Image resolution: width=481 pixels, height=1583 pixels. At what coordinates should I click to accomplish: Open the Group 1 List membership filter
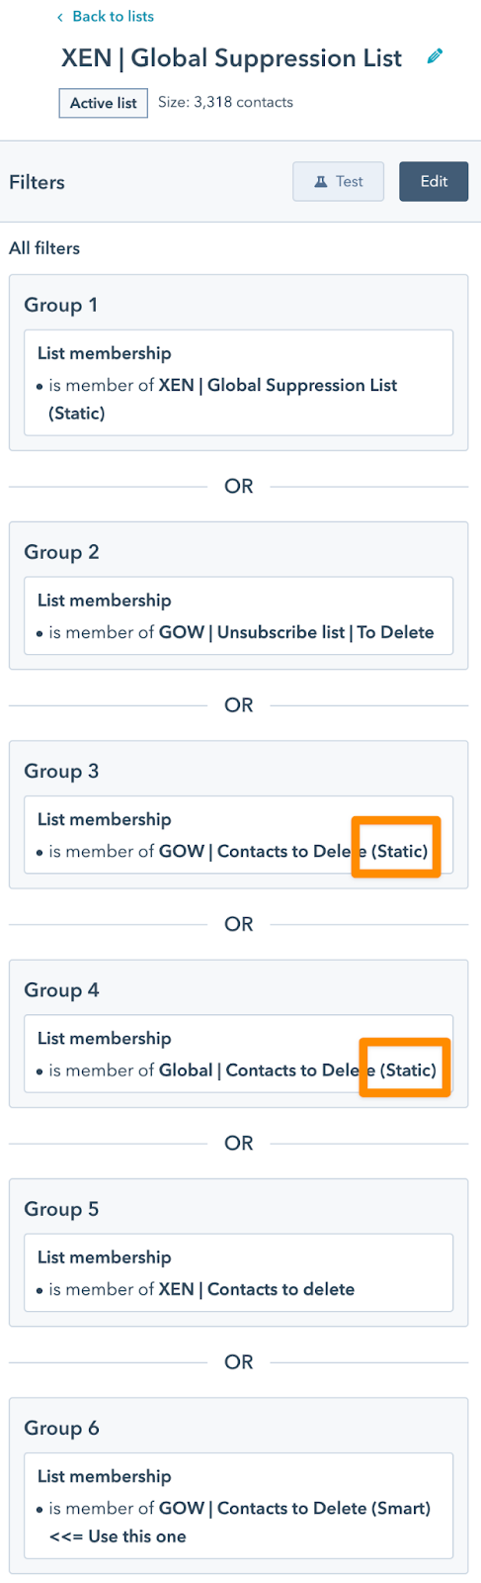click(x=239, y=383)
